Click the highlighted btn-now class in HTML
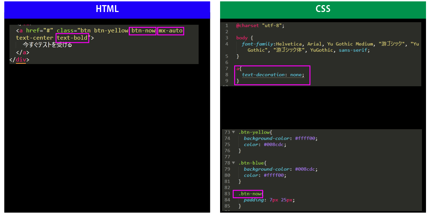 coord(143,31)
